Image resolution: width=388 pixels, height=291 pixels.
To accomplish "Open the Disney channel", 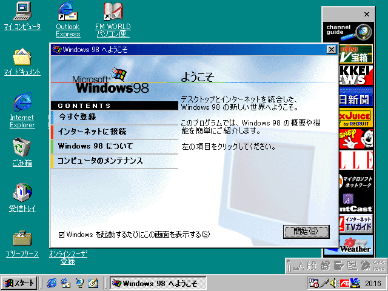I will tap(356, 139).
